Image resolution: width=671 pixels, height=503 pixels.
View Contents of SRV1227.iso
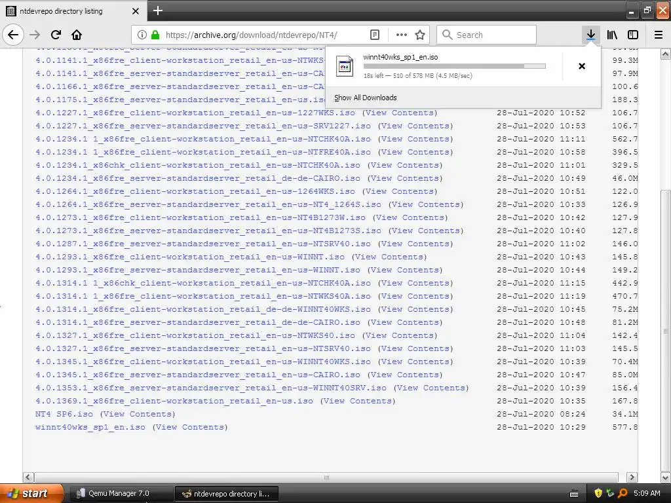pyautogui.click(x=415, y=126)
